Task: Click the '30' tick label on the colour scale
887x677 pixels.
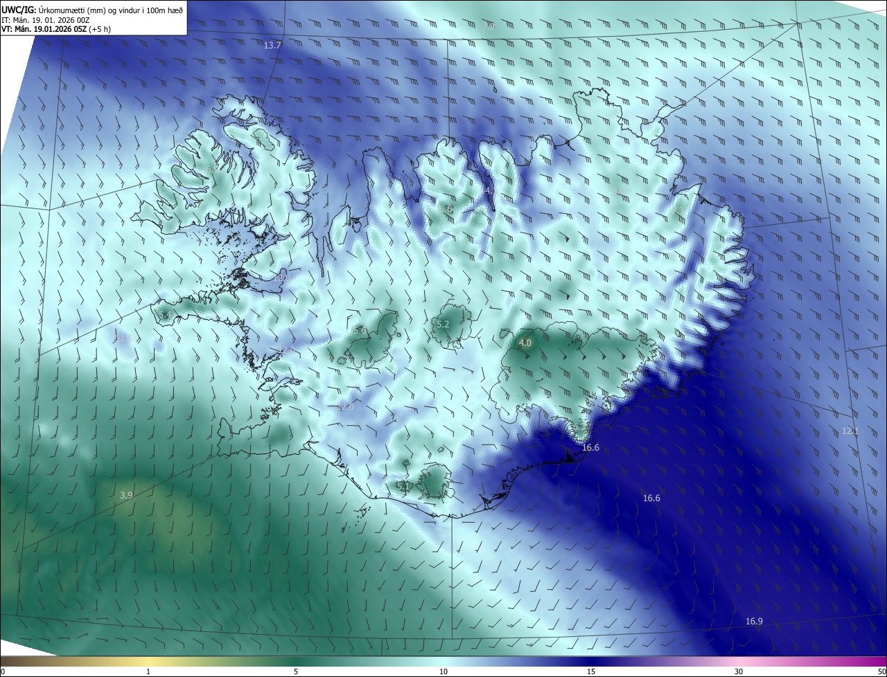Action: pos(739,671)
